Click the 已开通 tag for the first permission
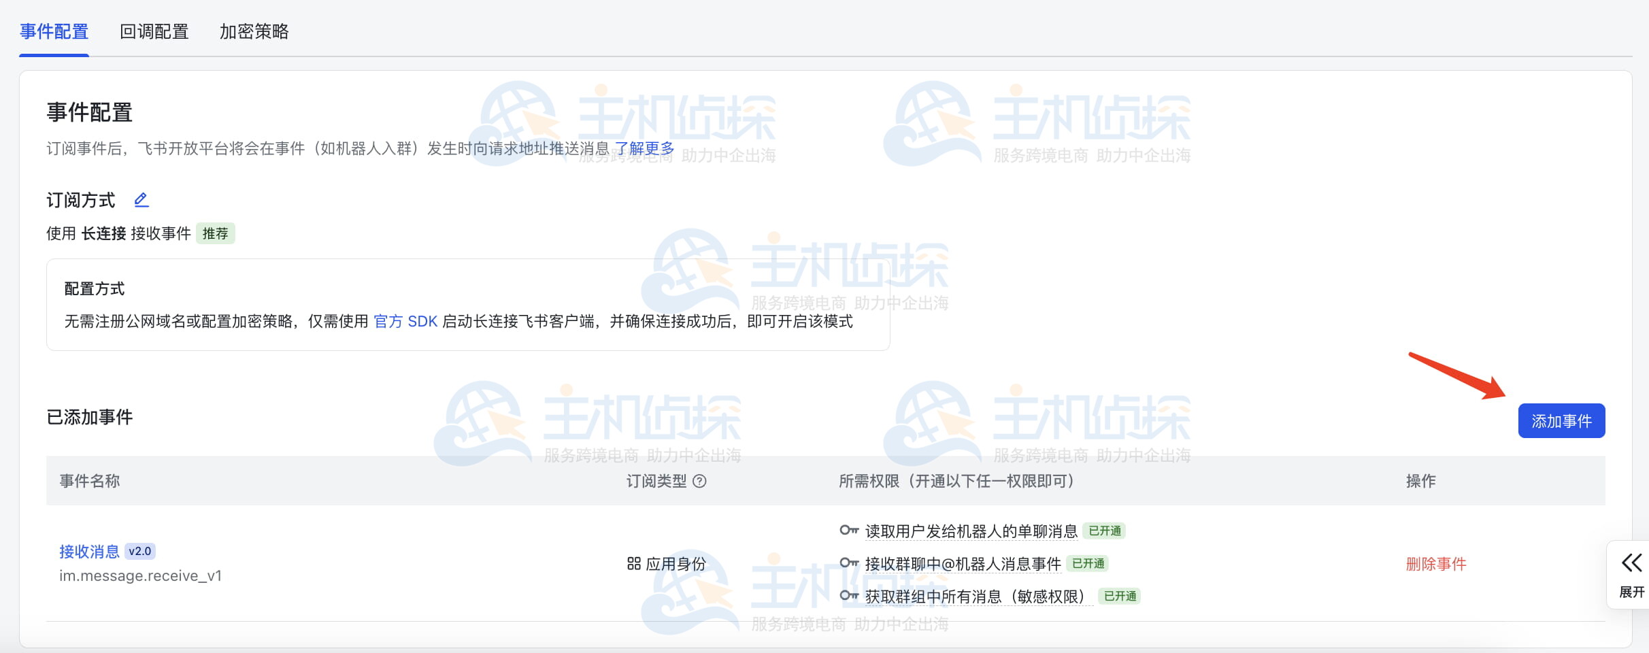 pos(1105,531)
